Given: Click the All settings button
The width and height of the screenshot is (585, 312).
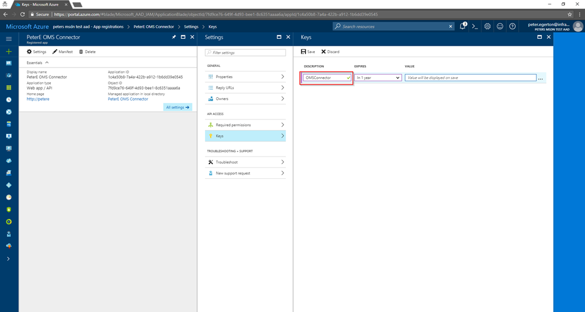Looking at the screenshot, I should 178,107.
